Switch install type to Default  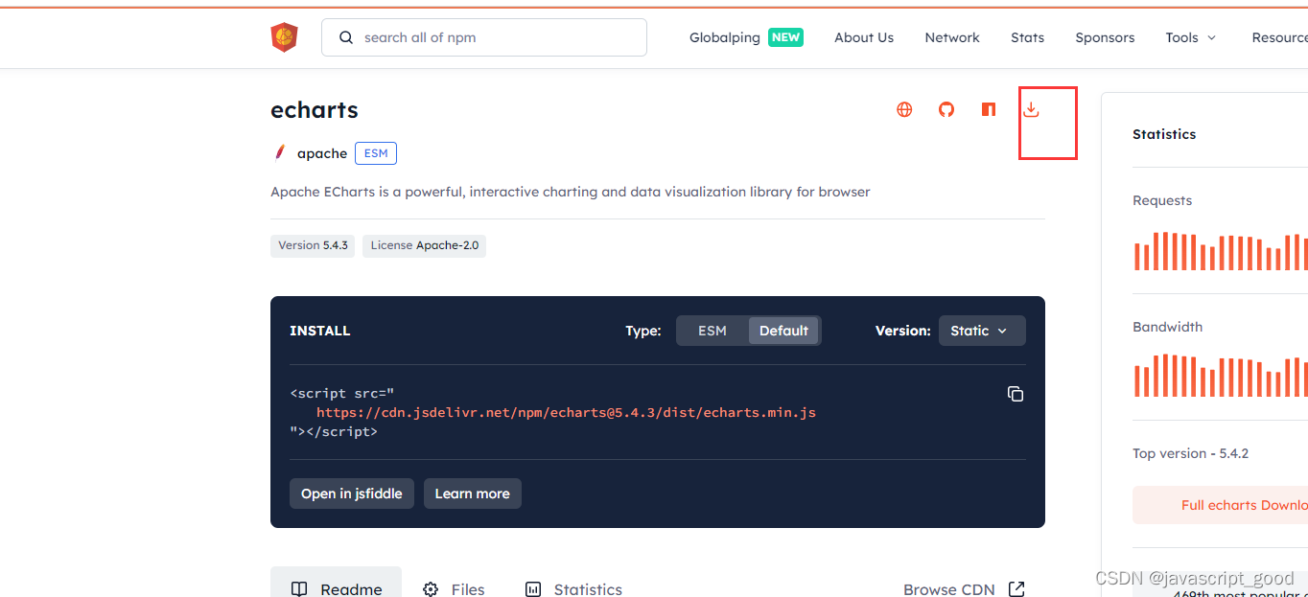pyautogui.click(x=783, y=331)
